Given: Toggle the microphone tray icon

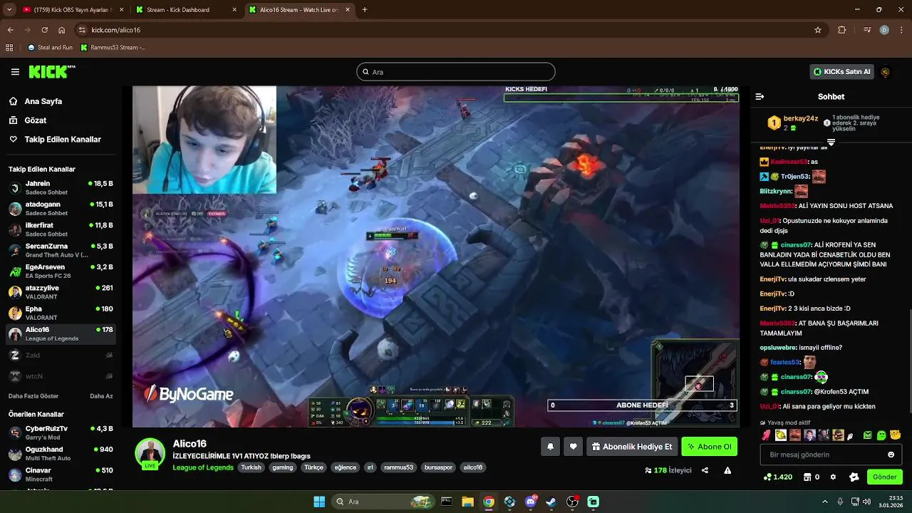Looking at the screenshot, I should click(x=840, y=502).
